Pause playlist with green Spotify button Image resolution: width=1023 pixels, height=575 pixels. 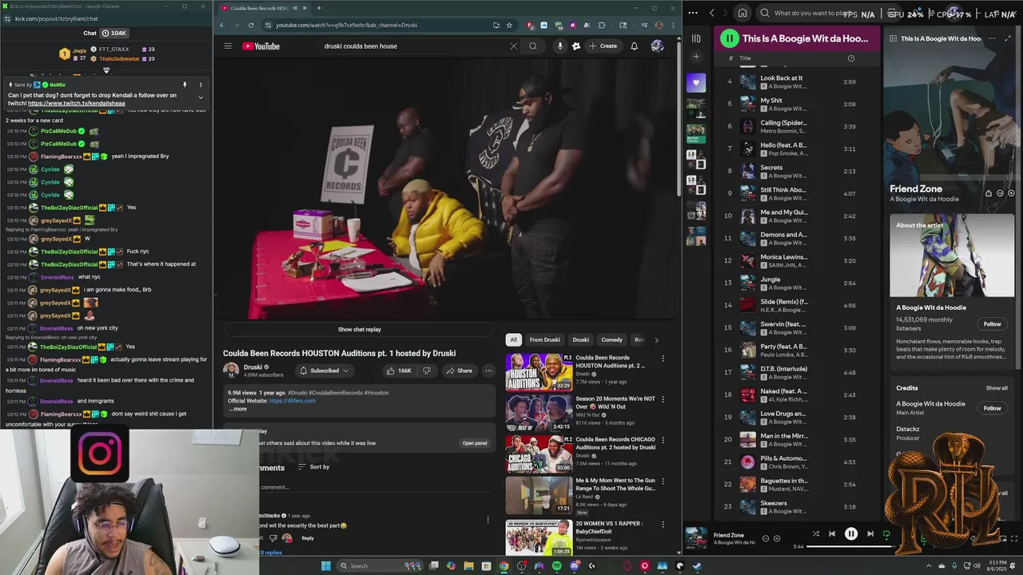[x=730, y=38]
